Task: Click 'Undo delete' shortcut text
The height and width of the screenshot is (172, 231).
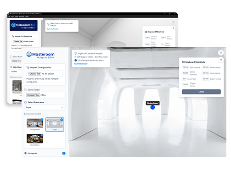Action: tap(215, 73)
